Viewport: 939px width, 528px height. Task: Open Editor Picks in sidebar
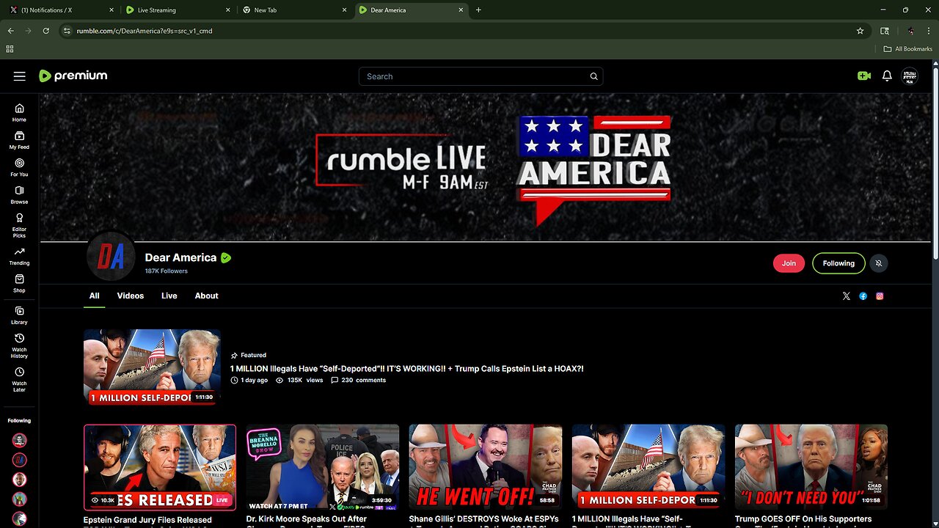(x=19, y=225)
